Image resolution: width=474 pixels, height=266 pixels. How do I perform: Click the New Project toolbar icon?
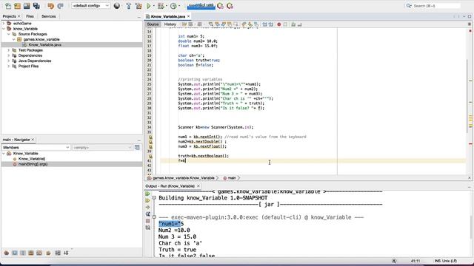tap(17, 6)
